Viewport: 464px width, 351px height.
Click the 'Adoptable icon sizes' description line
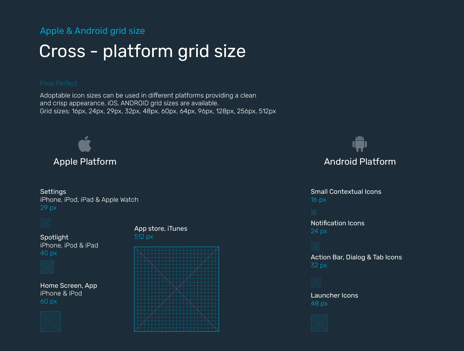pos(148,95)
